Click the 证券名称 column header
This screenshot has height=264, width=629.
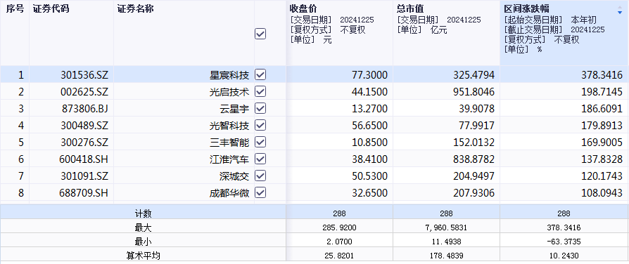tap(135, 9)
